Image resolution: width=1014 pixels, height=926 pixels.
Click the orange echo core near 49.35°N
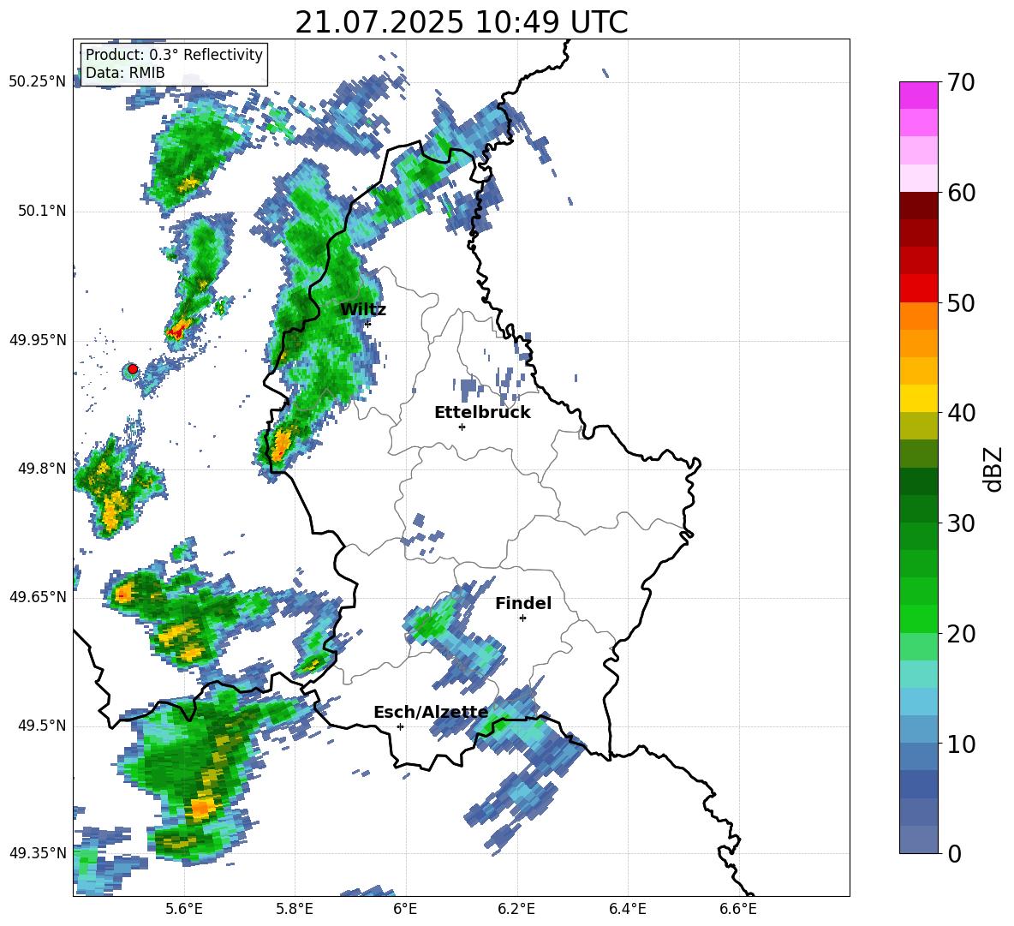tap(202, 808)
